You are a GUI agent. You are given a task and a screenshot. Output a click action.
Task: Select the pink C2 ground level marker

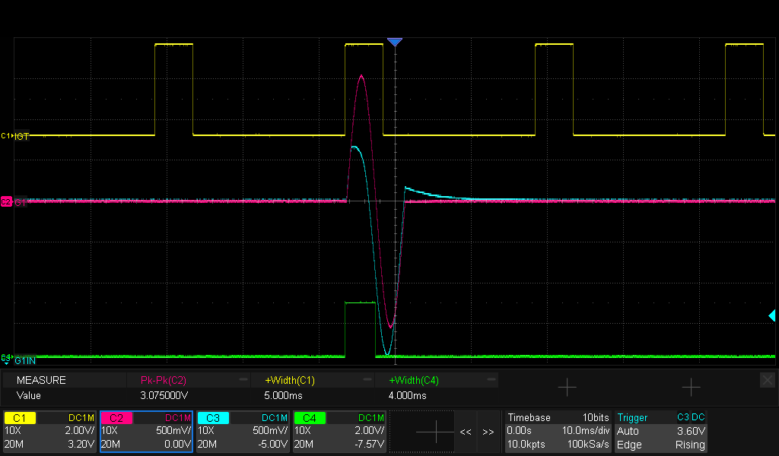click(x=6, y=202)
